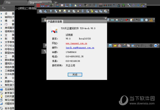
Task: Click the orange broom cleanup icon
Action: (151, 20)
